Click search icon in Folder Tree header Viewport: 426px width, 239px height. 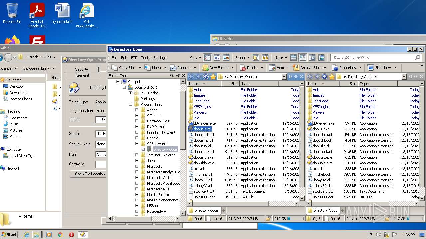click(172, 76)
